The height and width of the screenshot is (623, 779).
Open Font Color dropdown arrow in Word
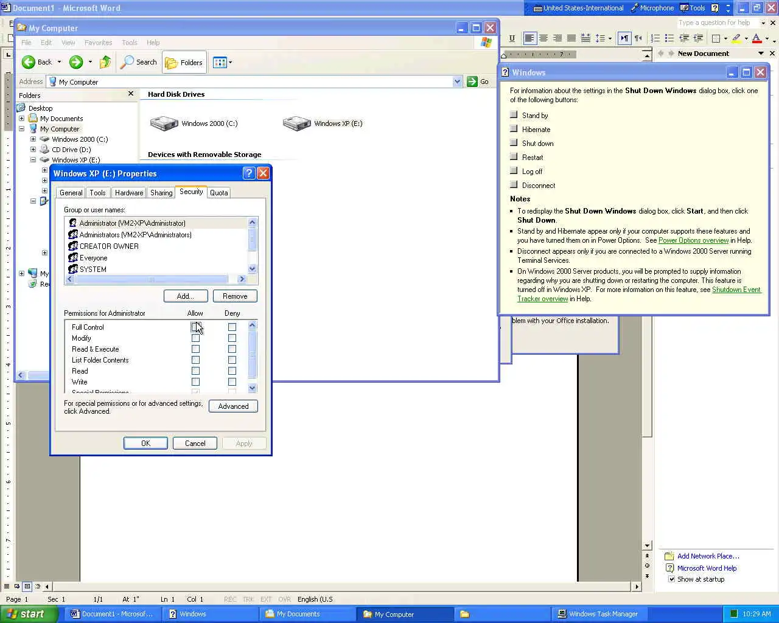[766, 38]
